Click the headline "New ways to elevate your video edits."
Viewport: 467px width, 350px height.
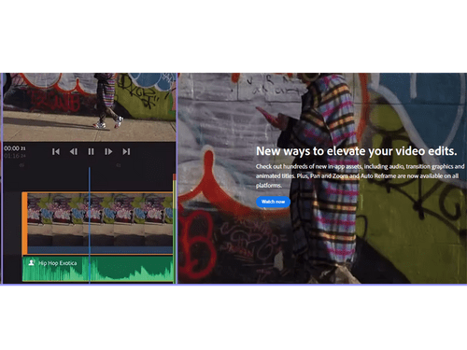click(357, 151)
